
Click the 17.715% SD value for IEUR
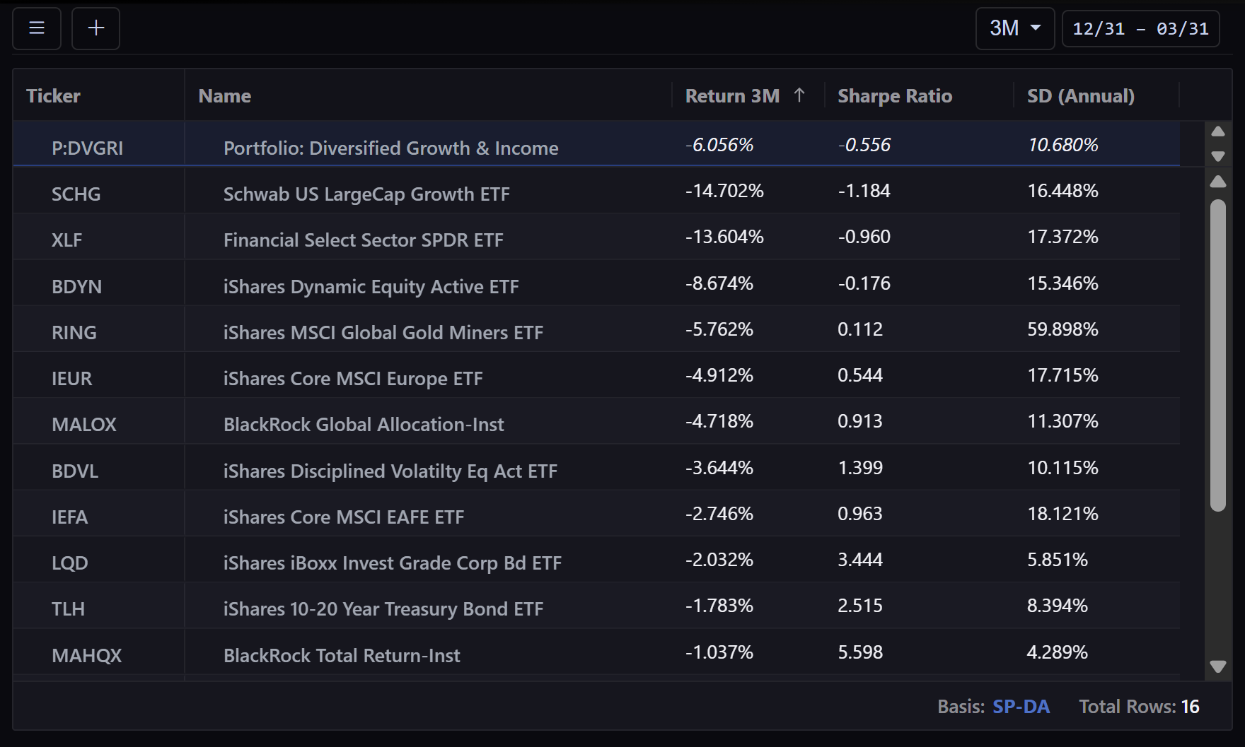(1062, 375)
